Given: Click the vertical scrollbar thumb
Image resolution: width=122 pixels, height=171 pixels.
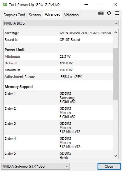Looking at the screenshot, I should [x=116, y=74].
